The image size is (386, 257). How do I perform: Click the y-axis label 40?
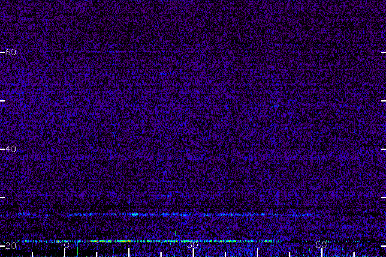click(x=11, y=149)
